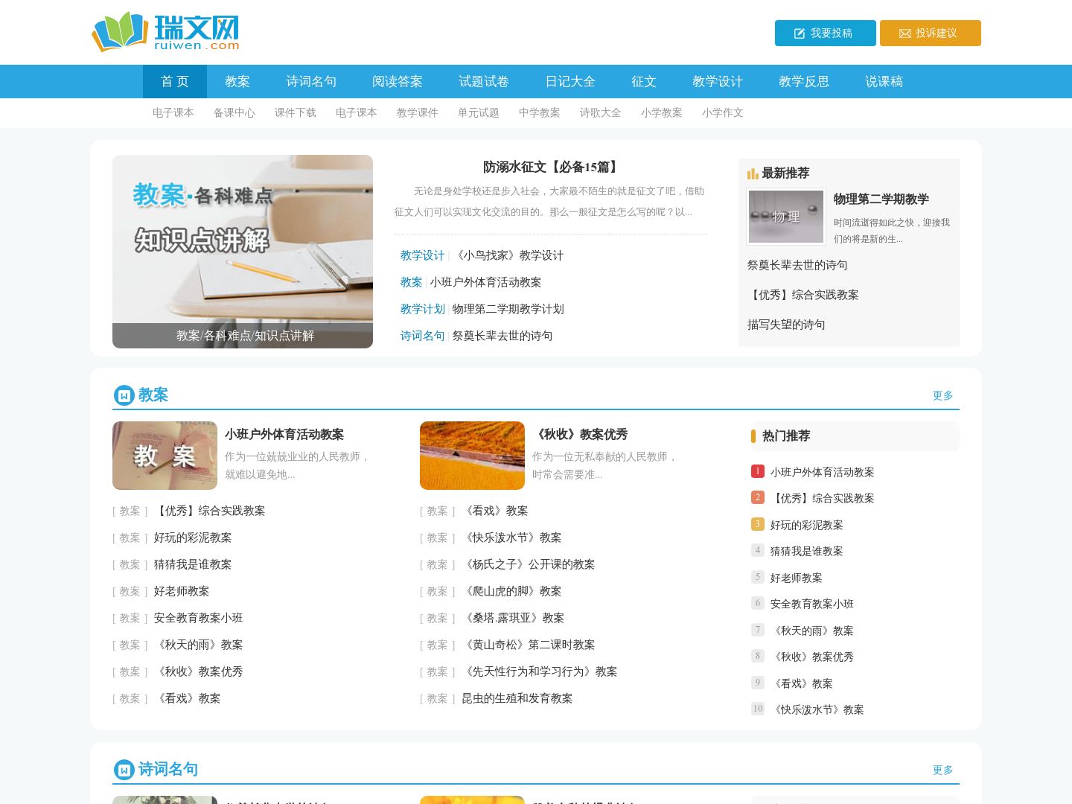Click rank badge 2 beside 【优秀】综合实践教案
Screen dimensions: 1072x804
[x=758, y=497]
